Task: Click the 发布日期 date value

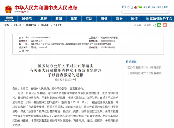Action: pos(108,48)
